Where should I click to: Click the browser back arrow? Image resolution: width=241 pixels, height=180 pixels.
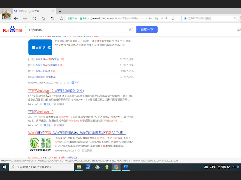[x=16, y=18]
